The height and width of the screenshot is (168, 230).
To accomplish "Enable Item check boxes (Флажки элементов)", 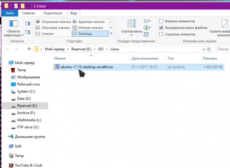I will pyautogui.click(x=161, y=21).
